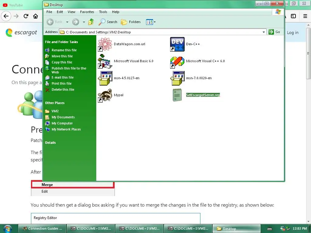Switch to the YouTube browser tab

(x=13, y=5)
